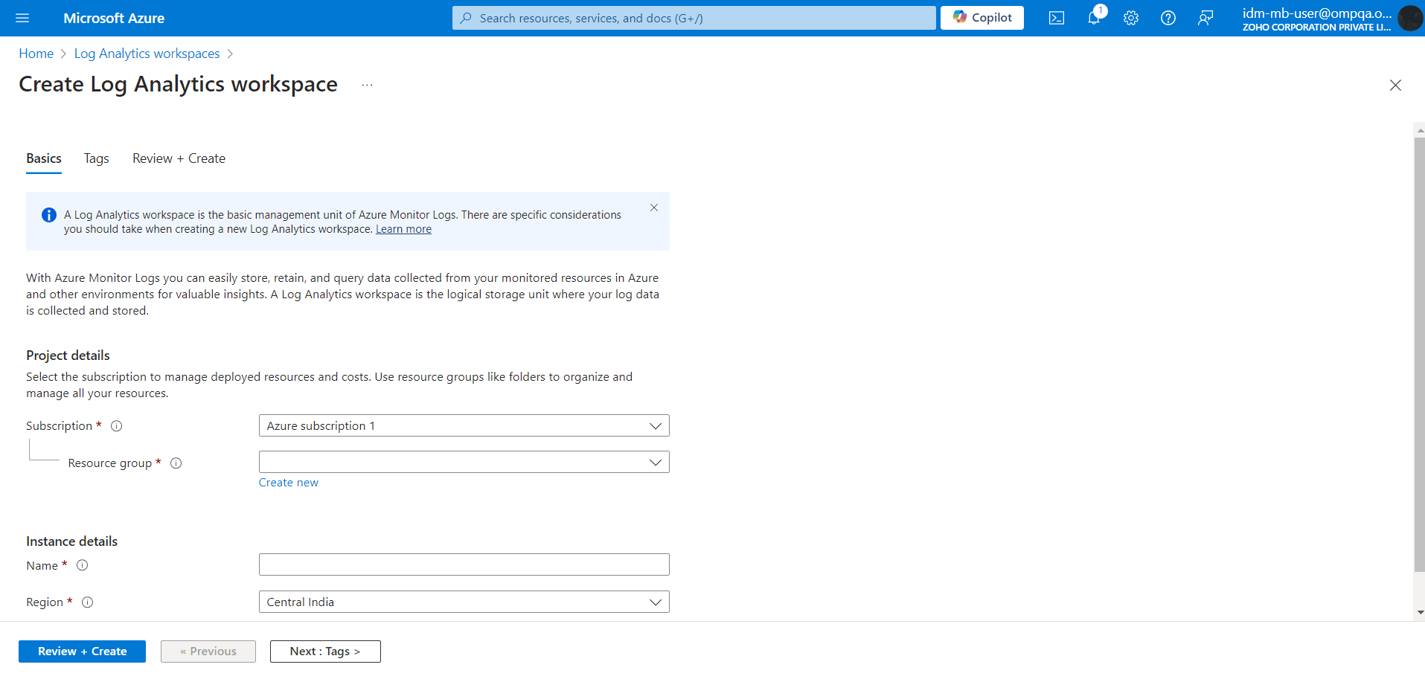Open the Review + Create tab
Image resolution: width=1425 pixels, height=679 pixels.
(178, 158)
